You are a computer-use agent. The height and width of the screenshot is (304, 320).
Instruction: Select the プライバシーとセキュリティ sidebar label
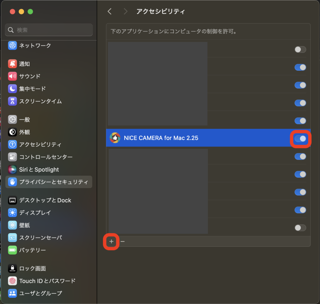(x=54, y=182)
